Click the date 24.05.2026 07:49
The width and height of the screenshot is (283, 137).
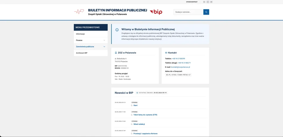(x=120, y=131)
